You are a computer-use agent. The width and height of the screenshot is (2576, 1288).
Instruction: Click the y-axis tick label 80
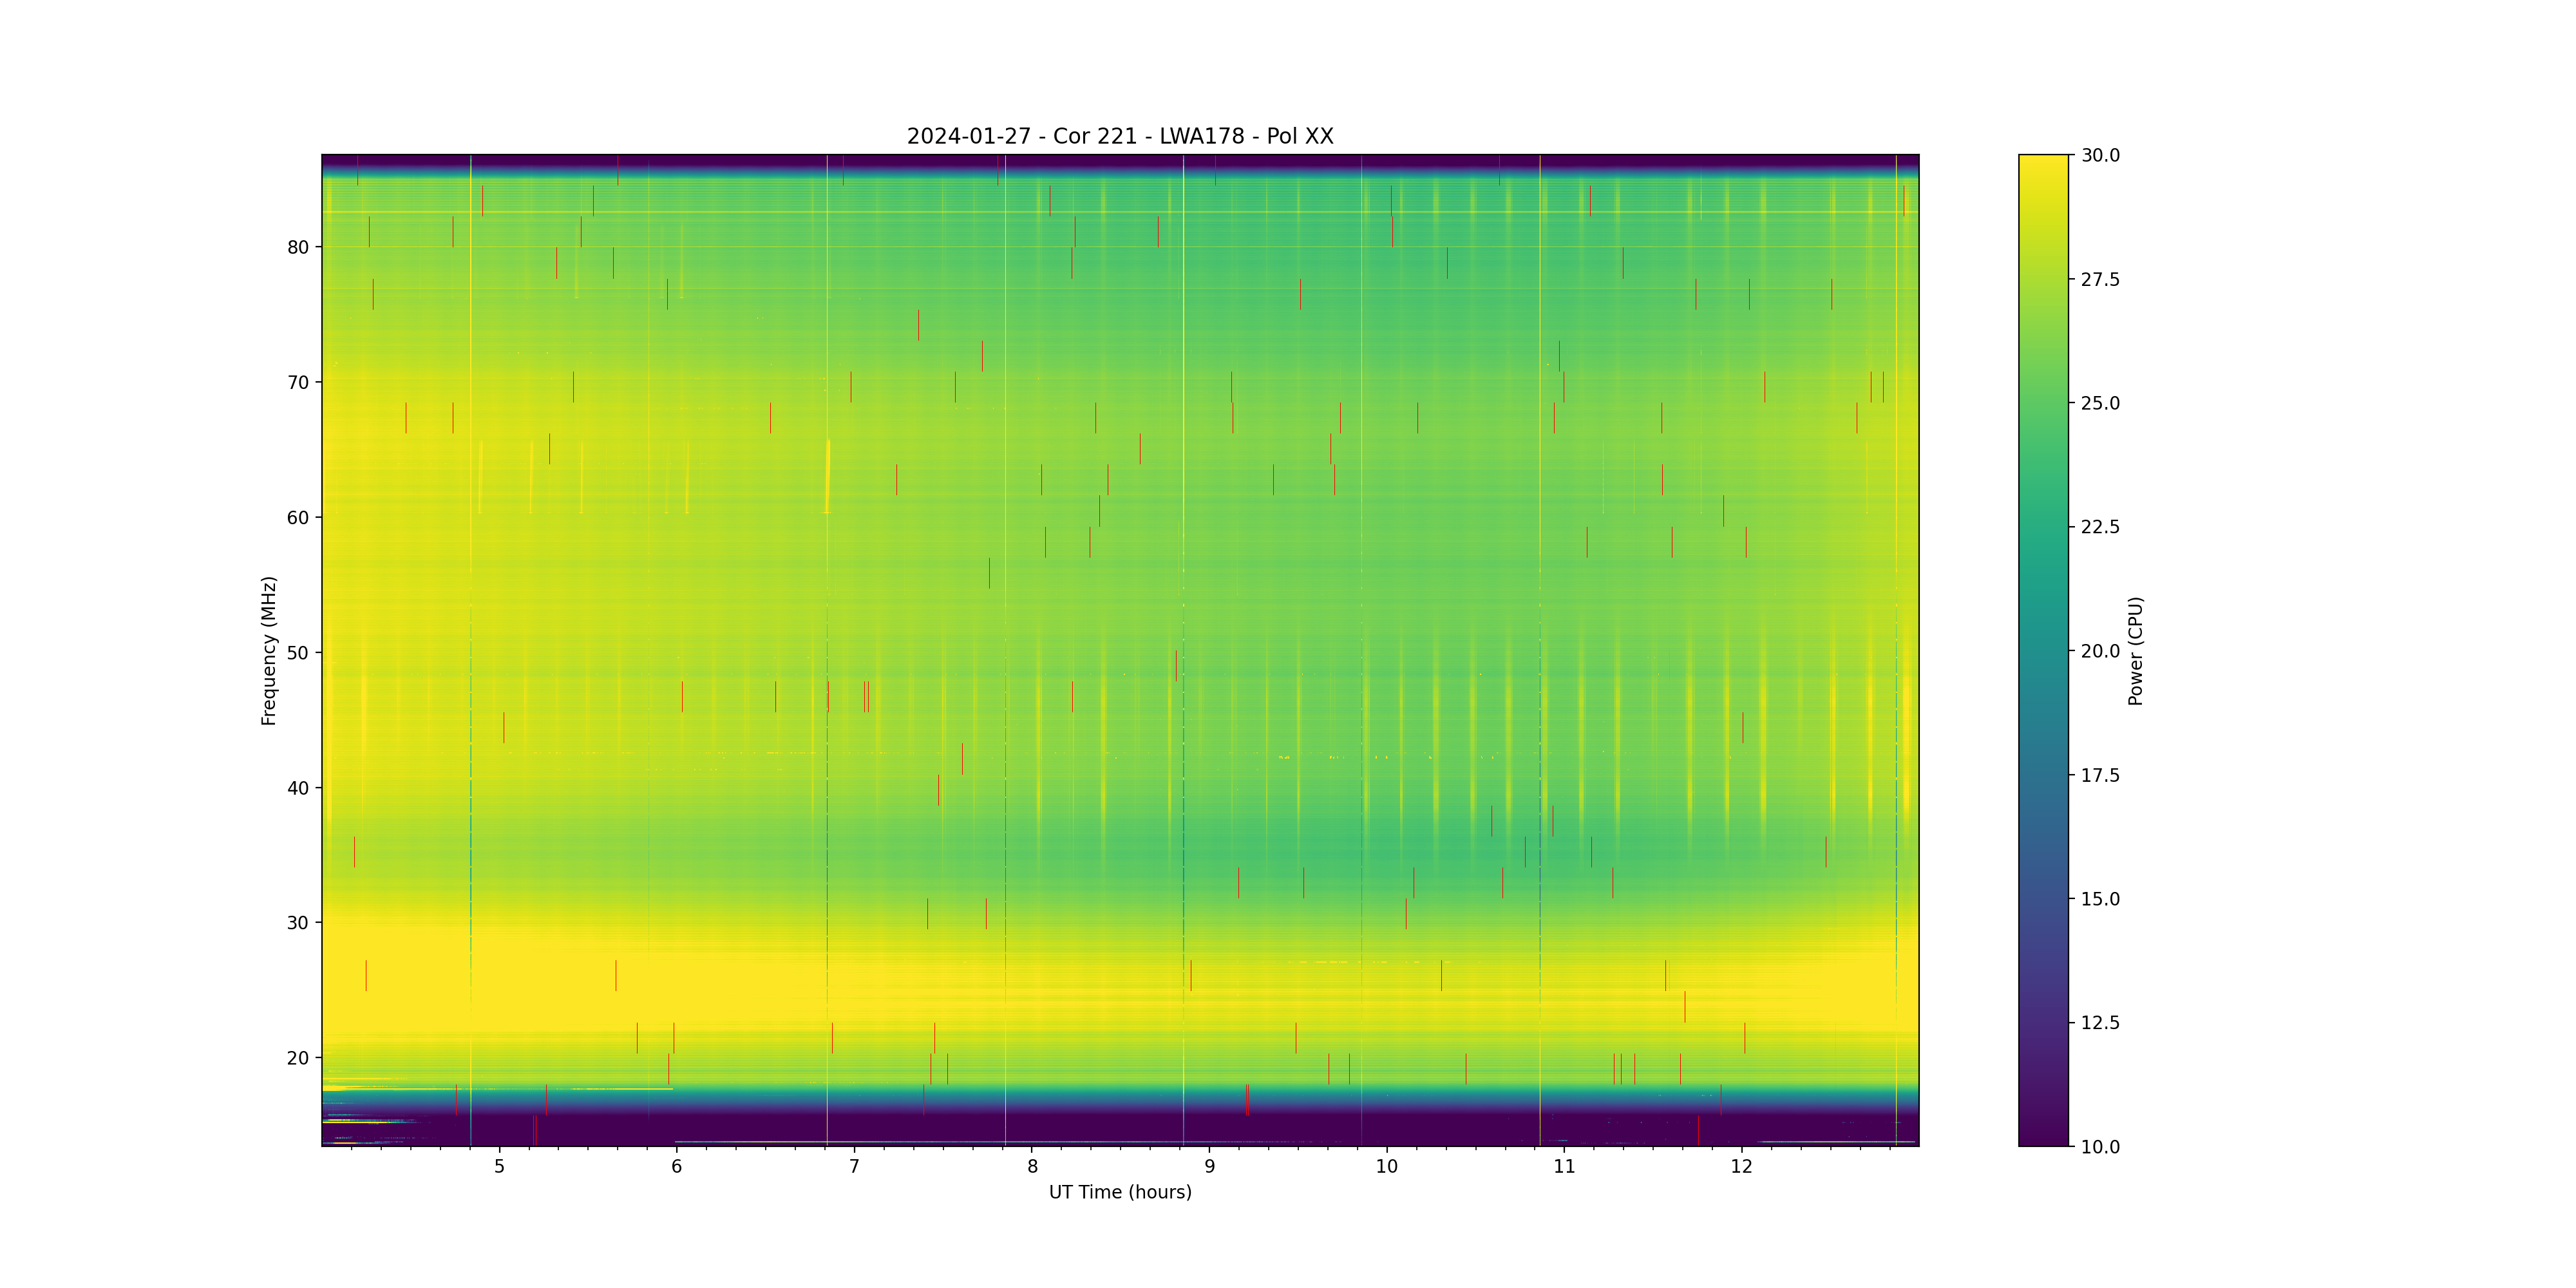(298, 247)
